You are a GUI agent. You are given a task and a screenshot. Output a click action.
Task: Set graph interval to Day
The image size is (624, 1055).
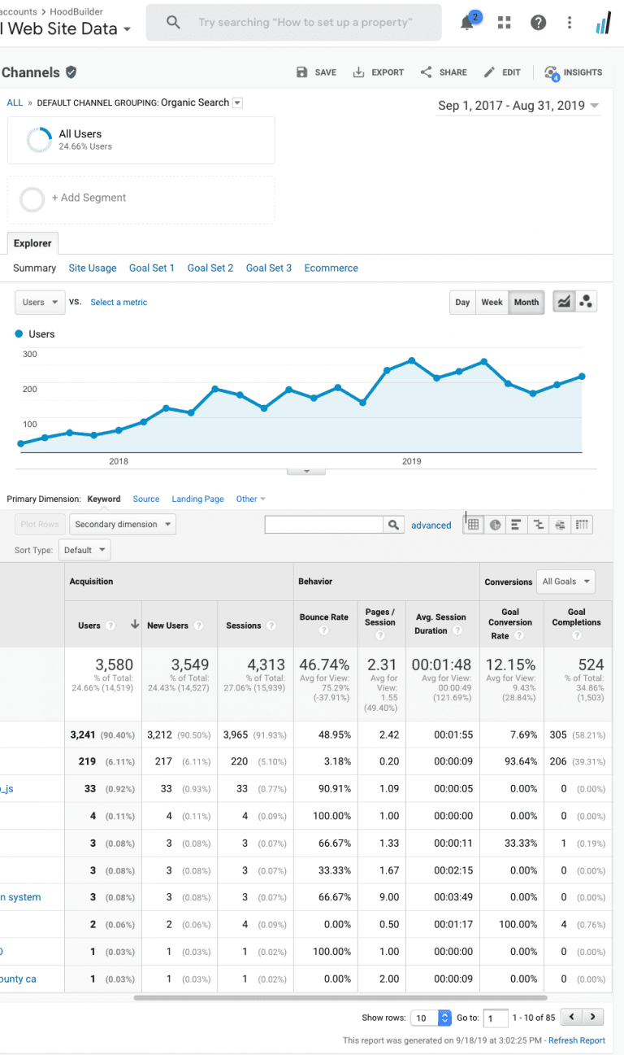pyautogui.click(x=462, y=302)
